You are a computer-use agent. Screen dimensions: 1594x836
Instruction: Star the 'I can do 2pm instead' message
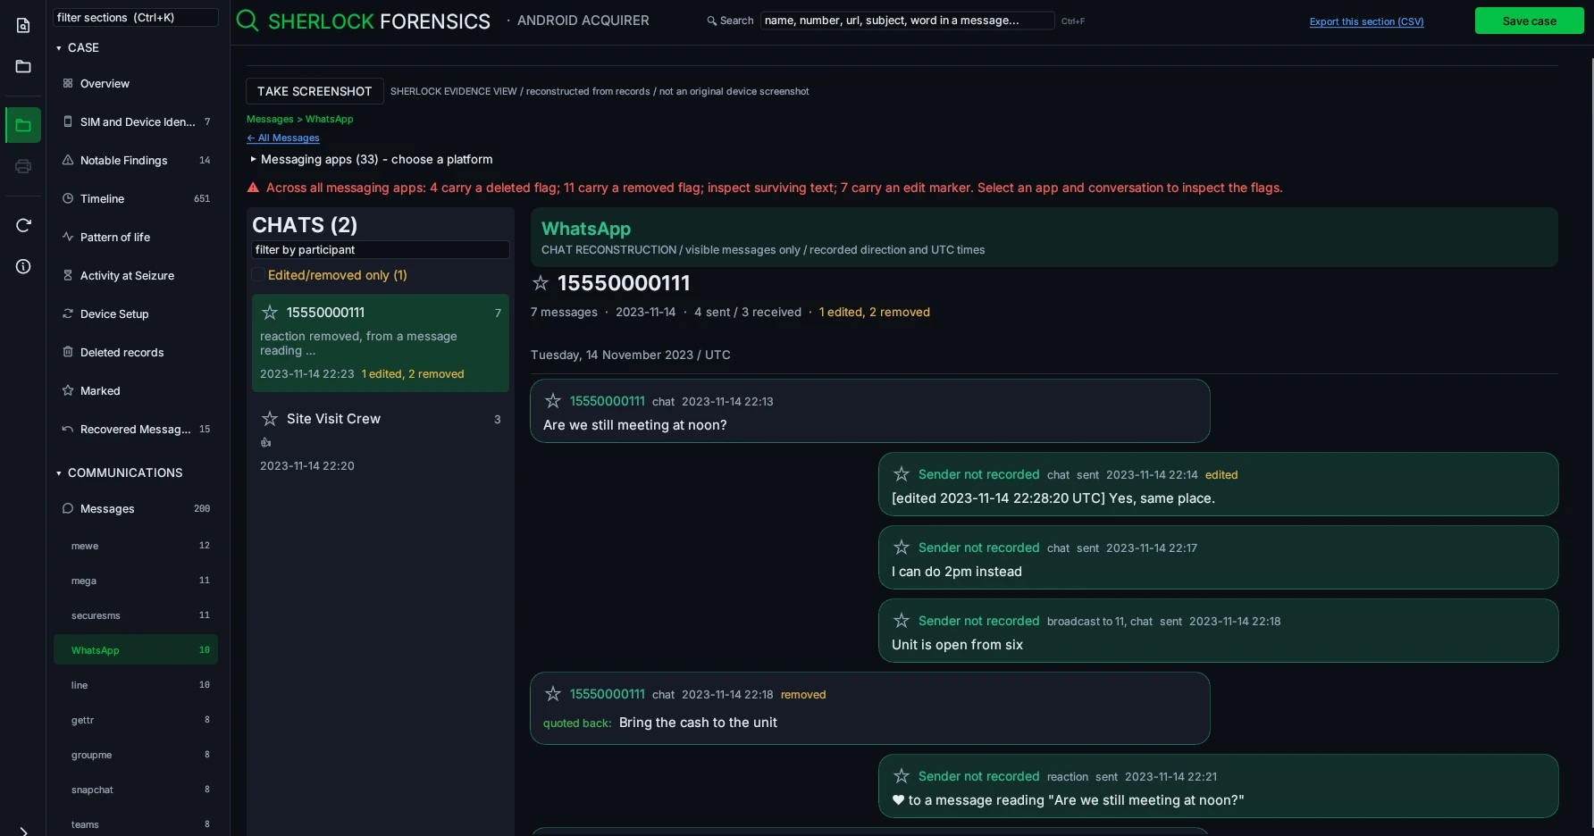point(902,548)
